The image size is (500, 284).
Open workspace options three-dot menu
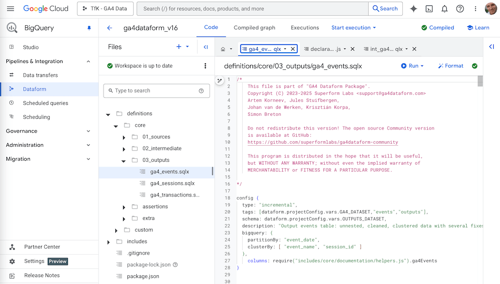coord(205,66)
